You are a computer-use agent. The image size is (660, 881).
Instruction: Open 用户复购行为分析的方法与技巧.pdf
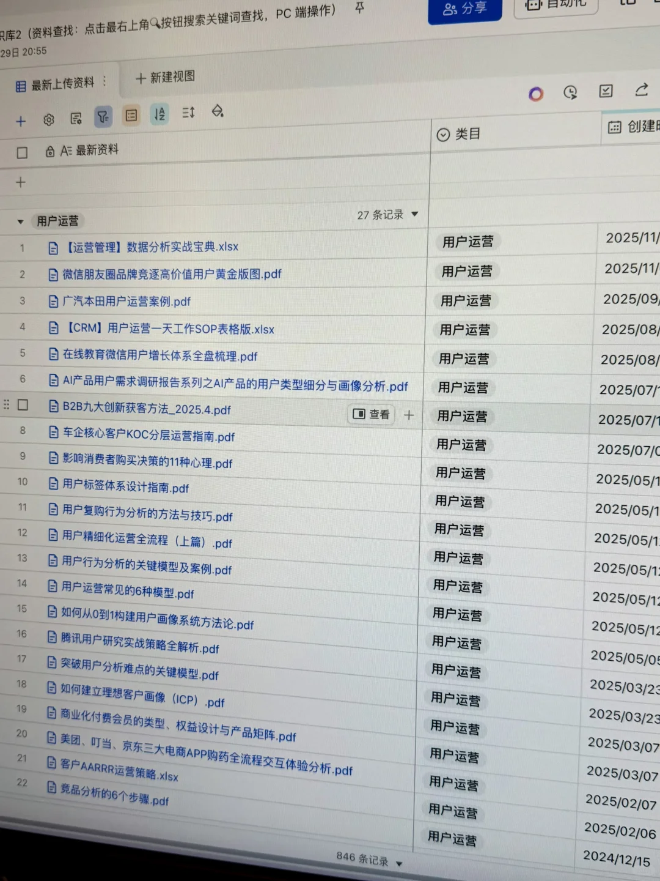pyautogui.click(x=147, y=514)
